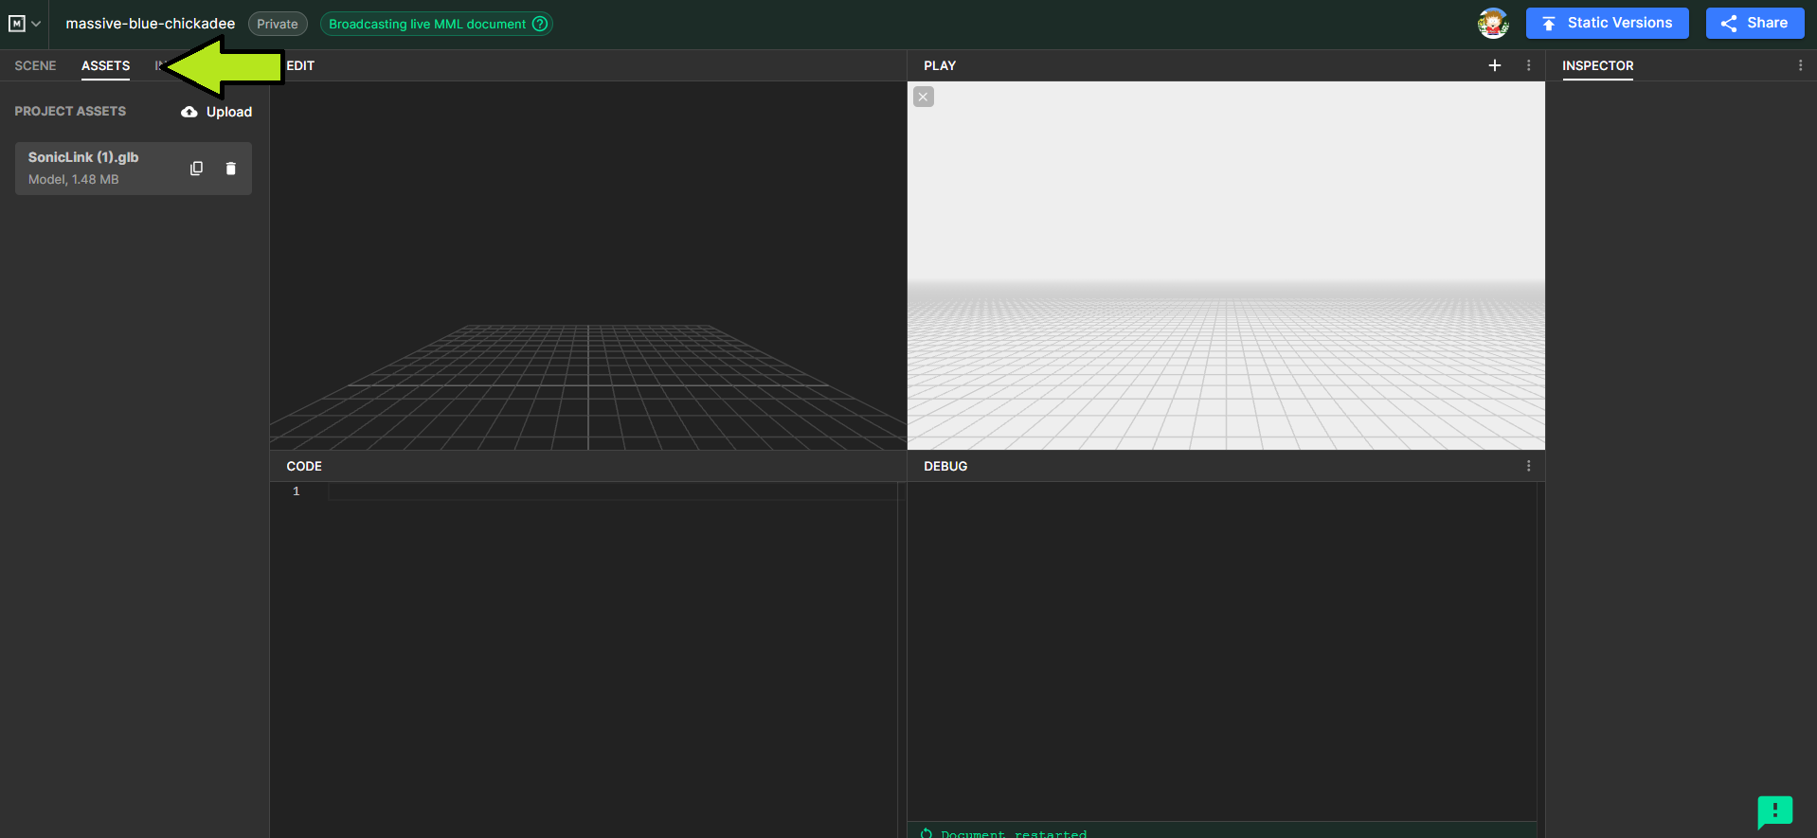Click the user profile avatar
Viewport: 1817px width, 838px height.
tap(1492, 24)
